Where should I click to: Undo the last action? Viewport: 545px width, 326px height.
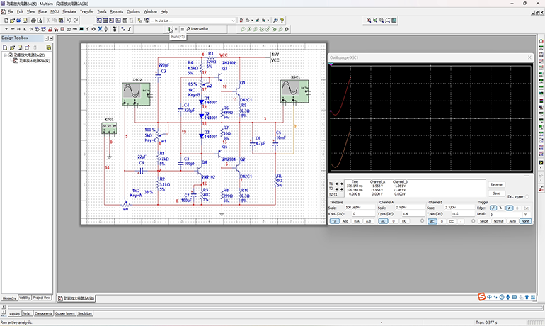69,21
